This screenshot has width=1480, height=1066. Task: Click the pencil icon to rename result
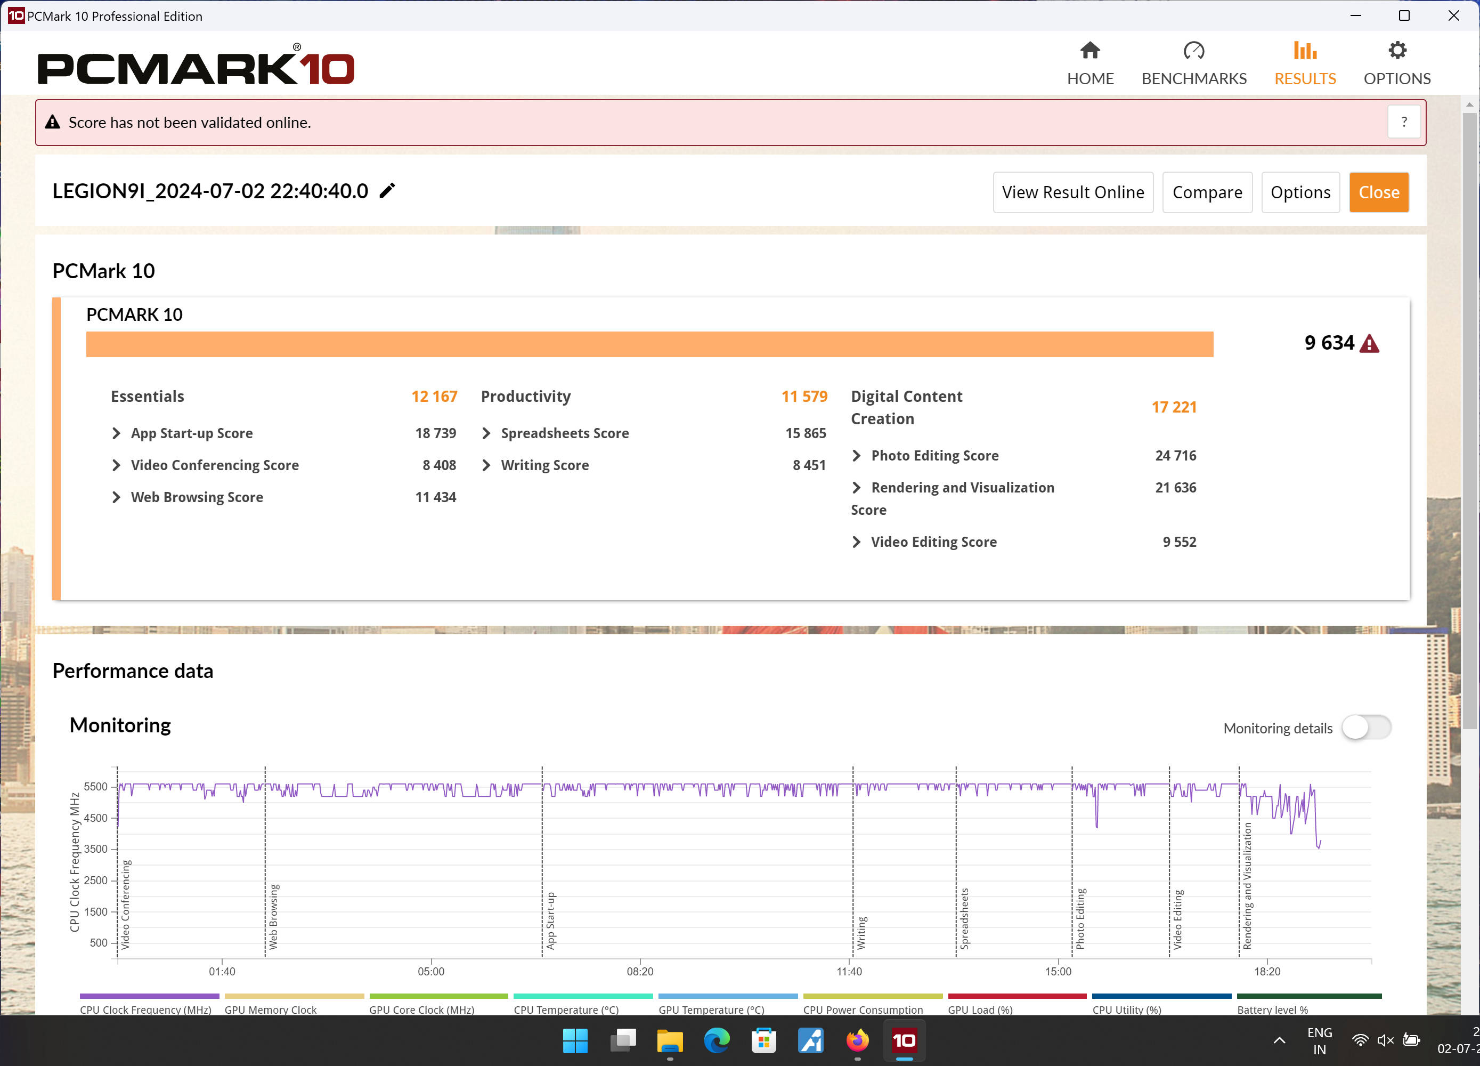click(x=387, y=191)
